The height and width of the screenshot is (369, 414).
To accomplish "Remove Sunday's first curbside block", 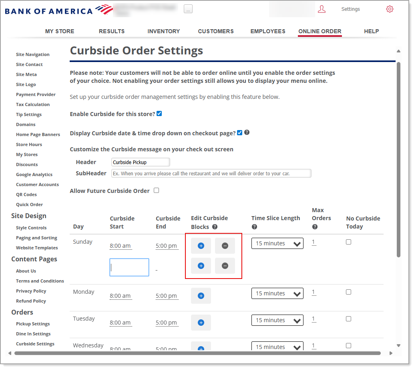I will click(225, 246).
